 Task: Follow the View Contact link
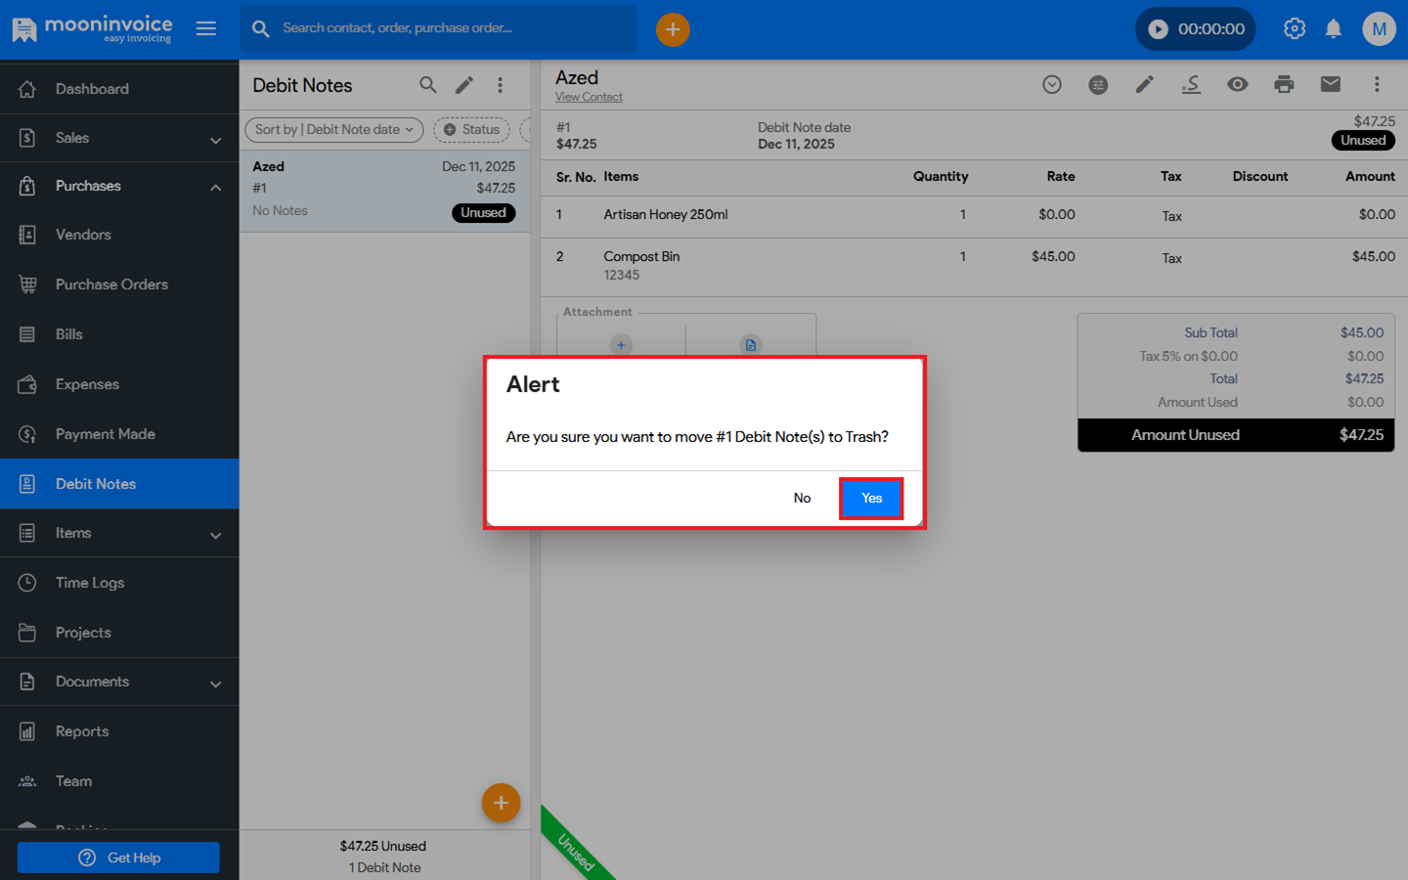pyautogui.click(x=589, y=97)
